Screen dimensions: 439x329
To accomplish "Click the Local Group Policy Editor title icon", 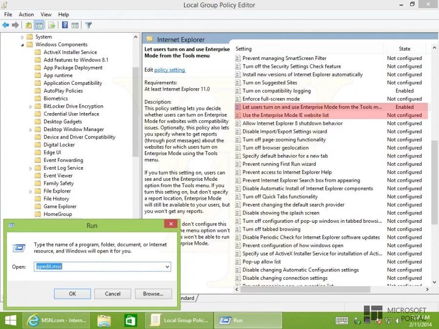I will tap(4, 4).
